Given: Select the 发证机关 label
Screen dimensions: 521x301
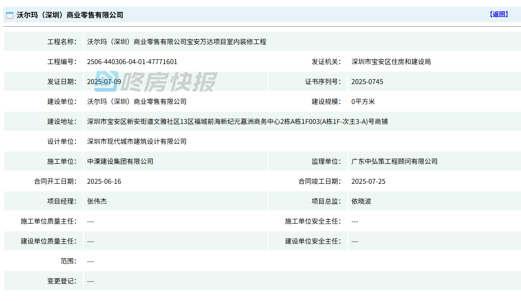Looking at the screenshot, I should (x=326, y=62).
